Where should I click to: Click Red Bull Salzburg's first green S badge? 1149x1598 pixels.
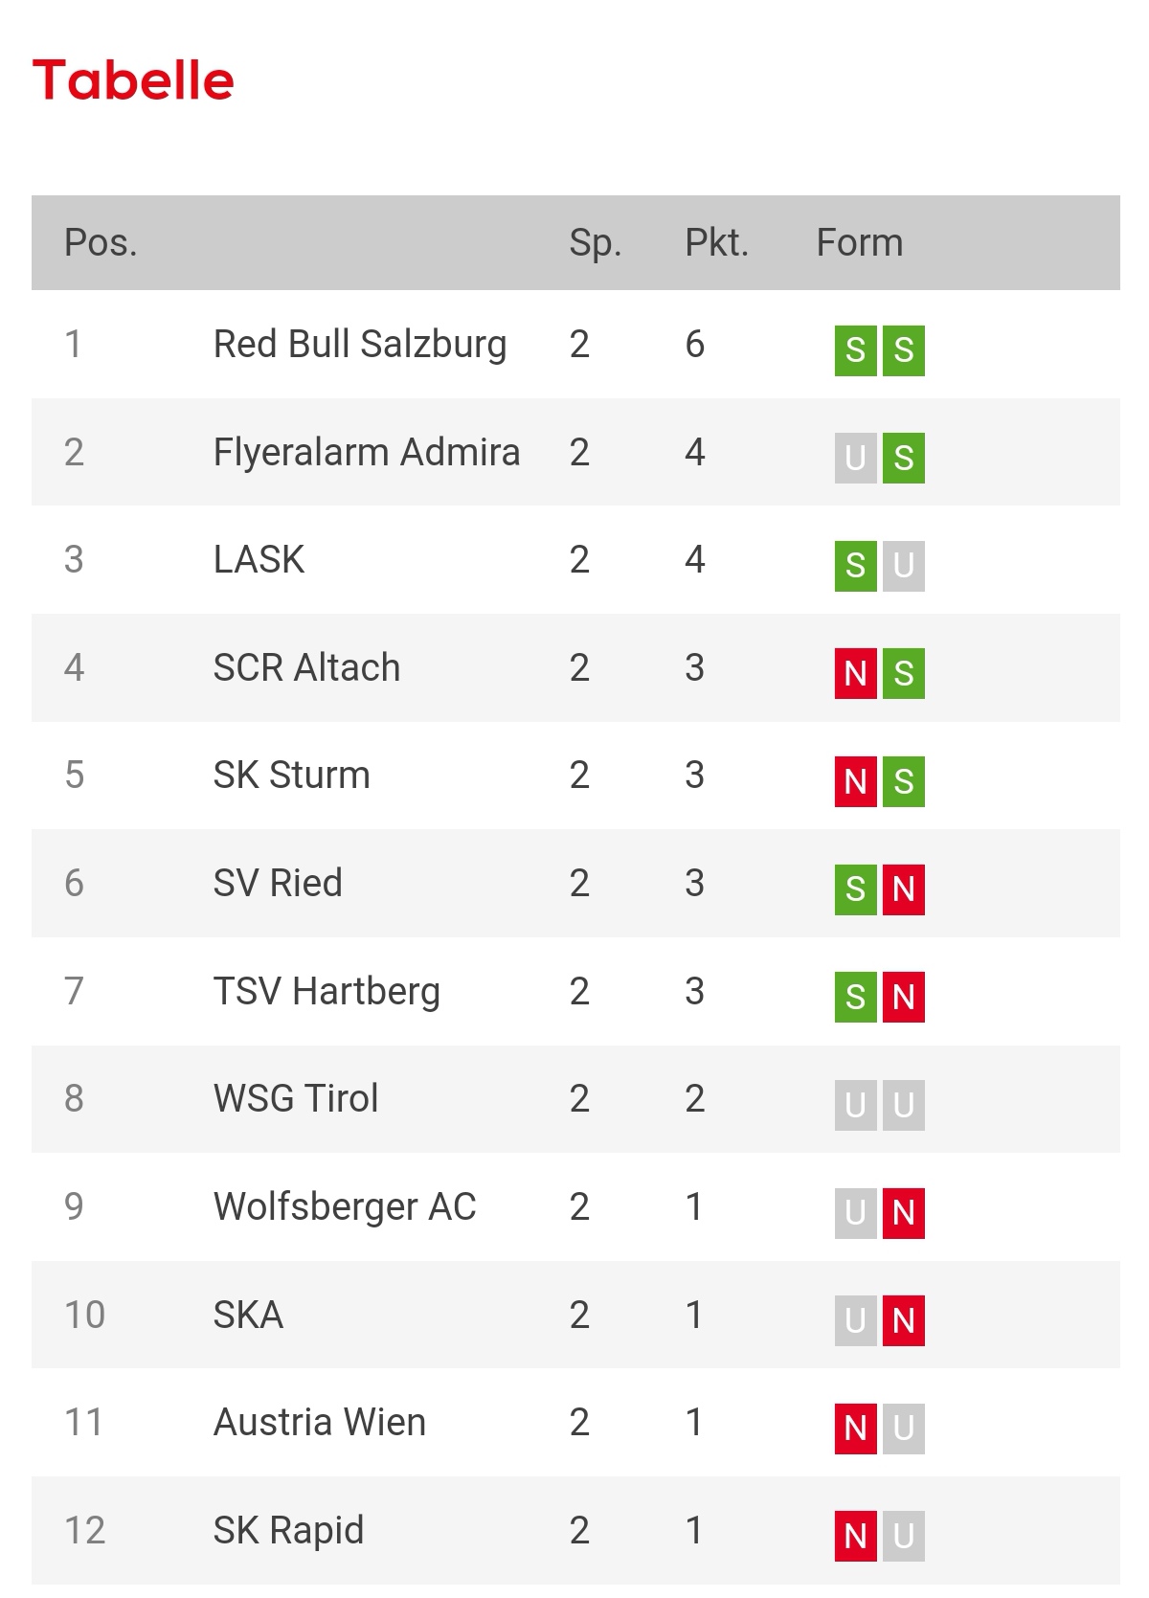click(856, 350)
